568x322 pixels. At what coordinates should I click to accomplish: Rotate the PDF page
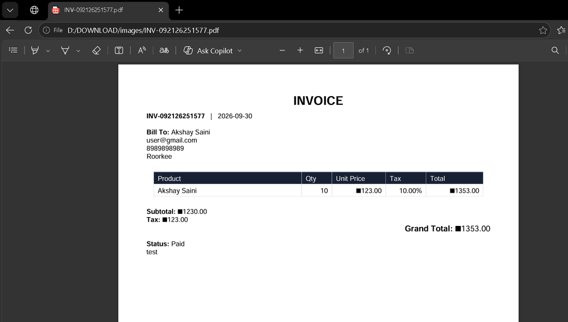[387, 51]
